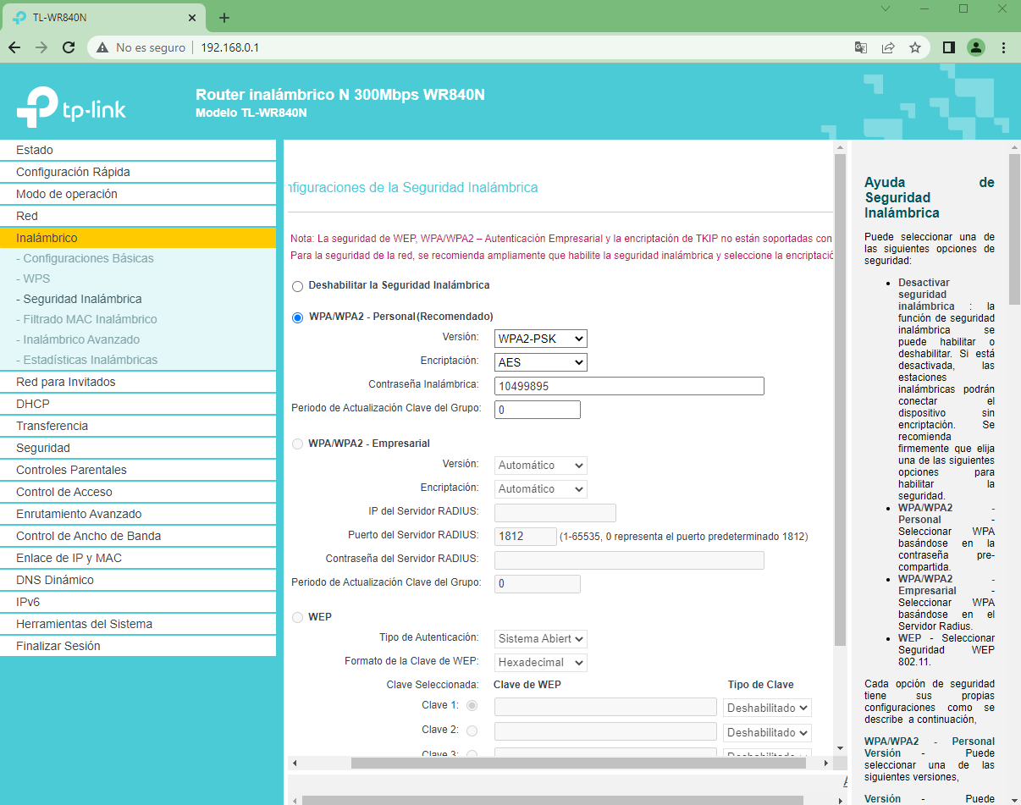Viewport: 1021px width, 805px height.
Task: Click the browser back arrow icon
Action: [14, 47]
